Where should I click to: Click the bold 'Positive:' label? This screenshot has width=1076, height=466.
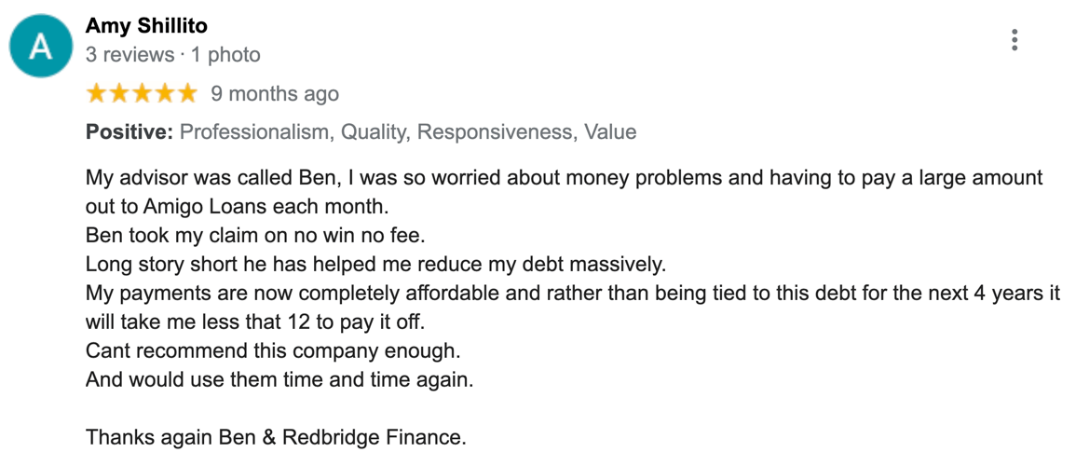(129, 131)
